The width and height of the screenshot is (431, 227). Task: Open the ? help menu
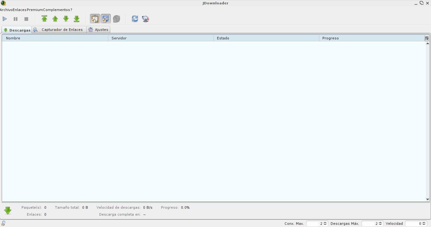71,10
